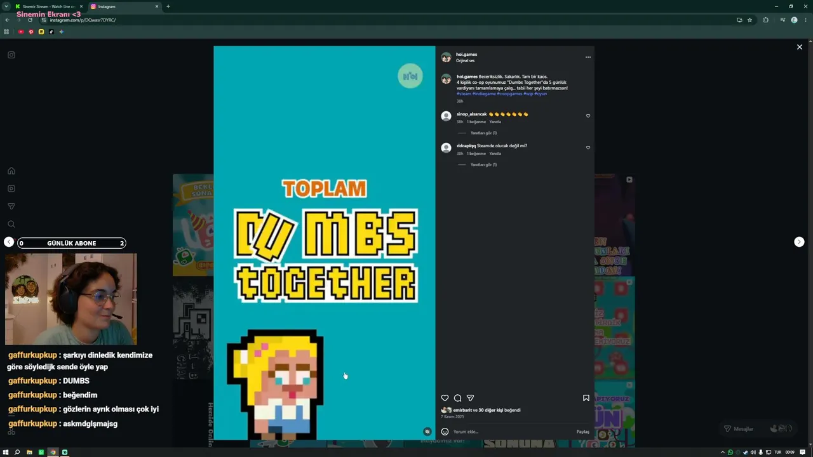Open ddcapiqq's profile
813x457 pixels.
pyautogui.click(x=466, y=146)
